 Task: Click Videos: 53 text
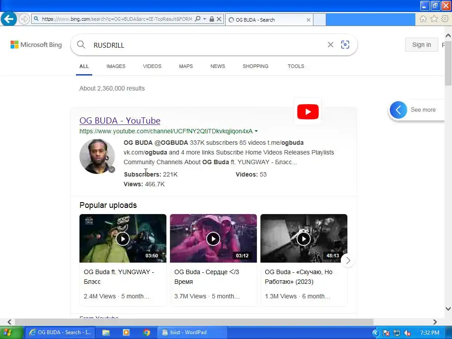[x=251, y=174]
